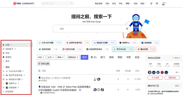Open the TiDB排行再升5位 article link
The width and height of the screenshot is (183, 95).
[x=163, y=92]
